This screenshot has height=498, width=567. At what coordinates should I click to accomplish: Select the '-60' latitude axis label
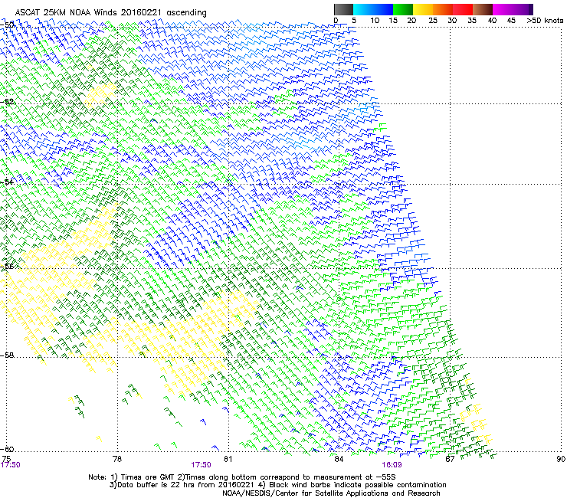pos(8,449)
